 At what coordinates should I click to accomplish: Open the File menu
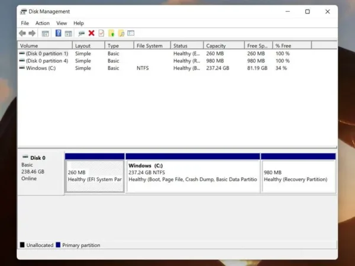coord(25,23)
